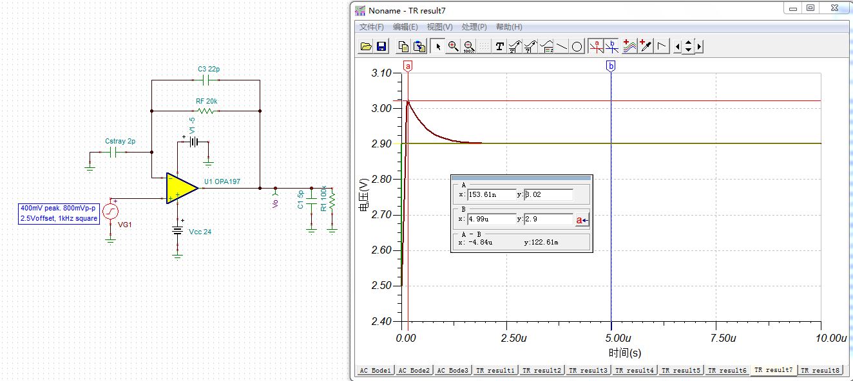Switch to the AC Bode3 tab
The width and height of the screenshot is (853, 381).
[453, 370]
